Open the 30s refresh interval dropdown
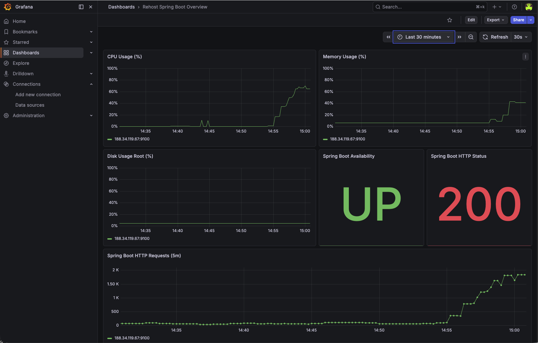Viewport: 538px width, 343px height. click(521, 37)
